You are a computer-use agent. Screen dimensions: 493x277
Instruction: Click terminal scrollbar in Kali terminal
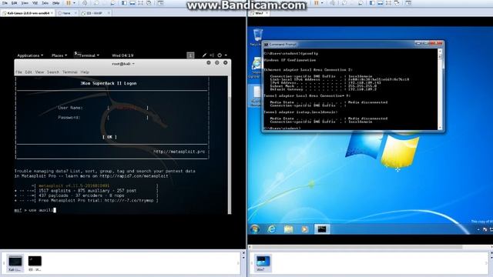pos(230,145)
